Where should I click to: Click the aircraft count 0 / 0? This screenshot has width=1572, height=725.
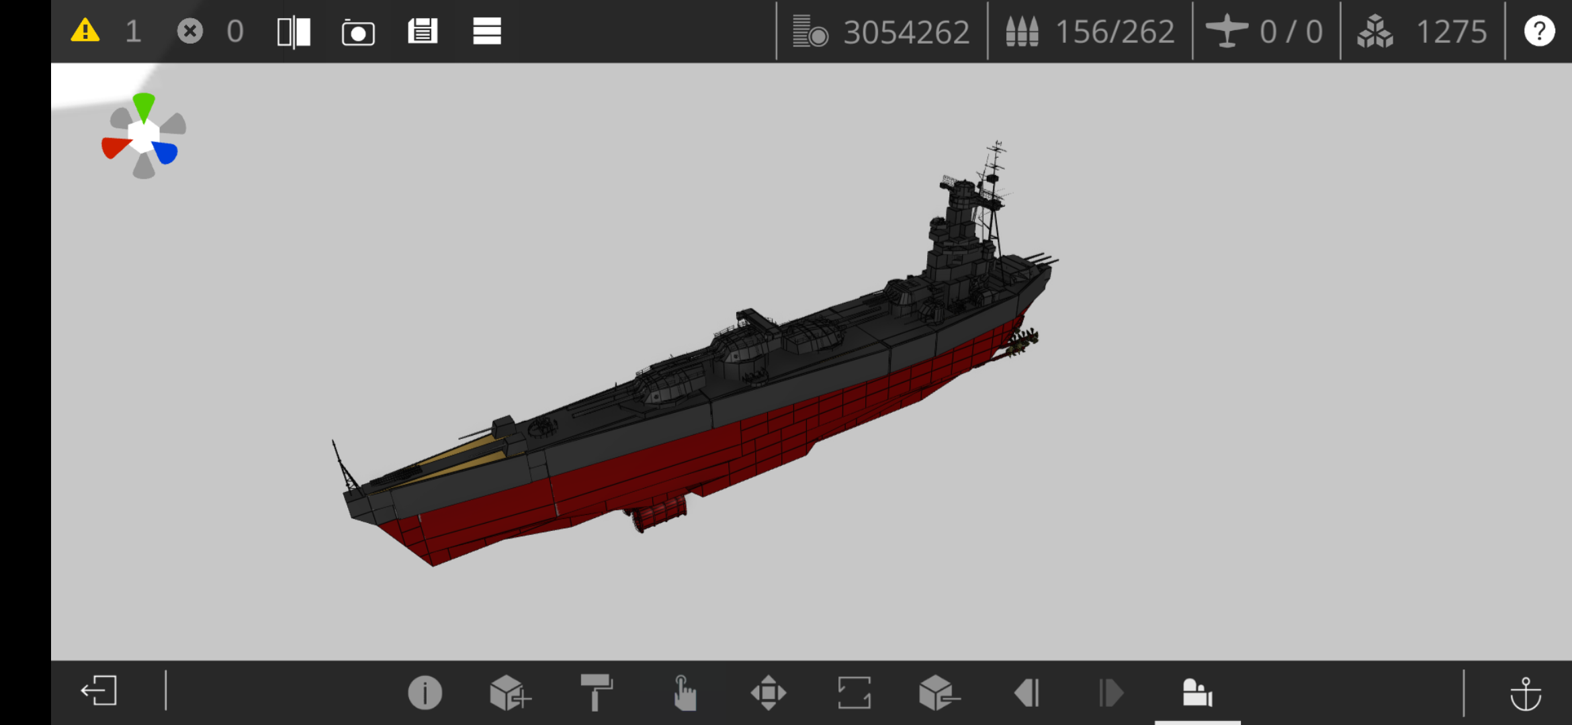pos(1291,32)
